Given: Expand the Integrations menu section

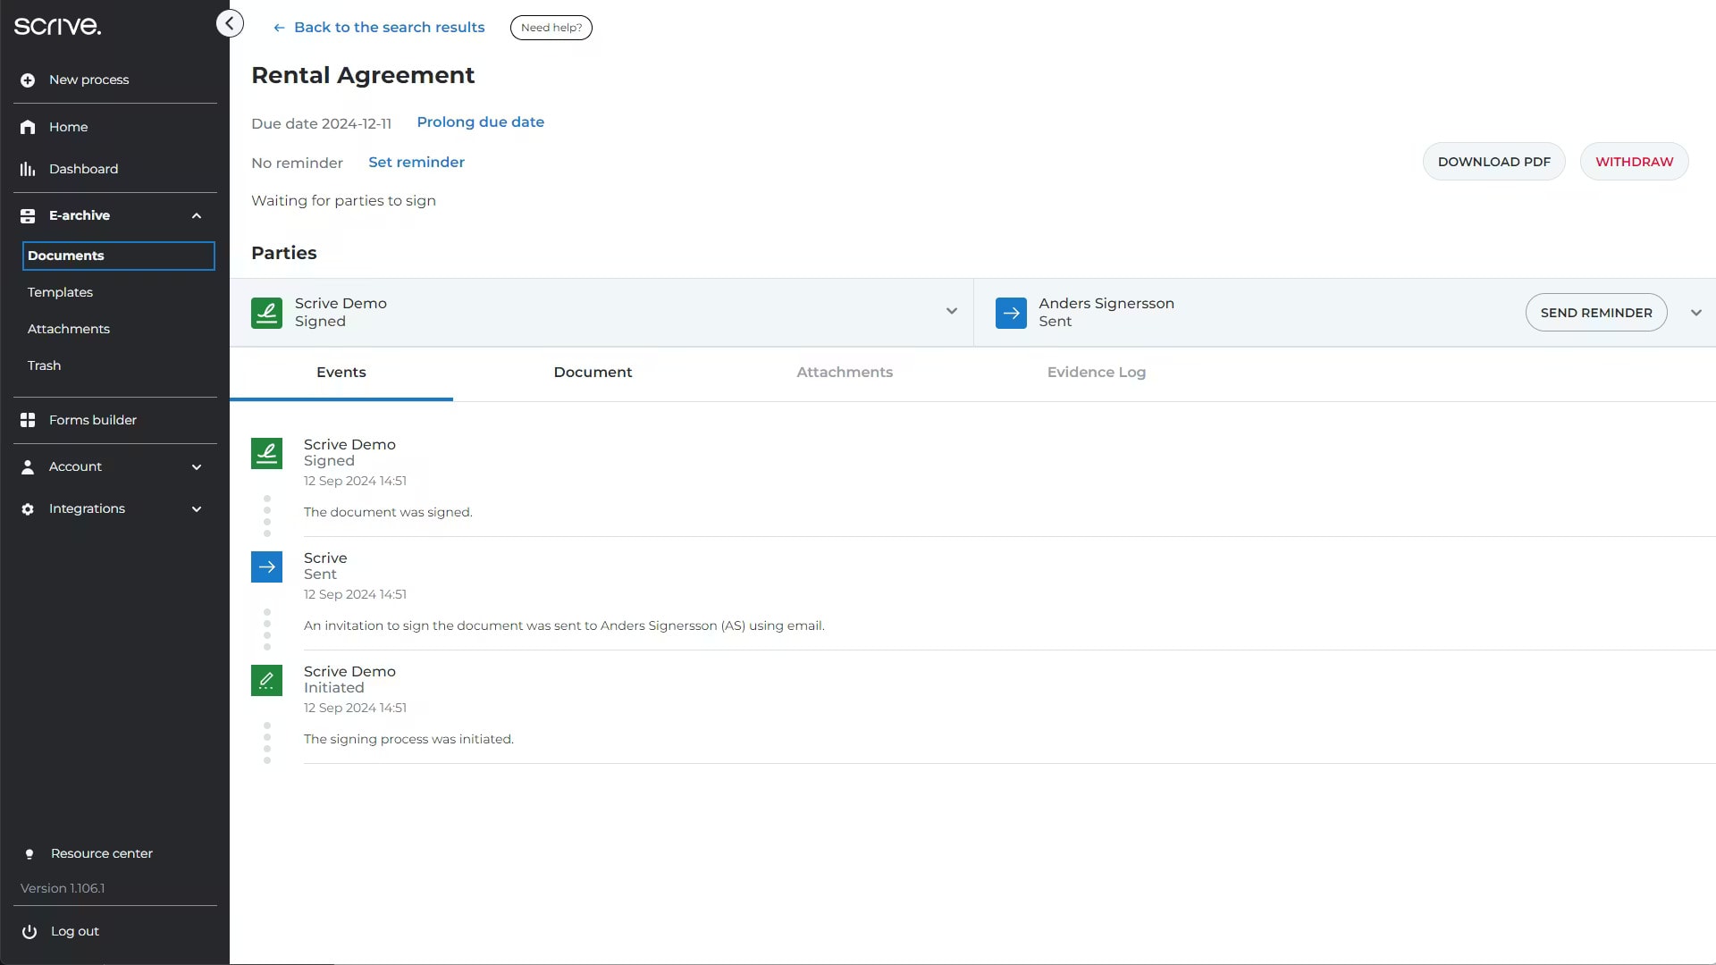Looking at the screenshot, I should pyautogui.click(x=197, y=509).
